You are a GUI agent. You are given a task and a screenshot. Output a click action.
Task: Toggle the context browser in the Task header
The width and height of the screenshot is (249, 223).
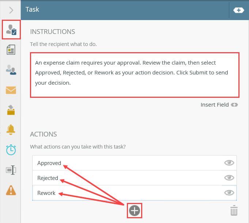[x=238, y=10]
